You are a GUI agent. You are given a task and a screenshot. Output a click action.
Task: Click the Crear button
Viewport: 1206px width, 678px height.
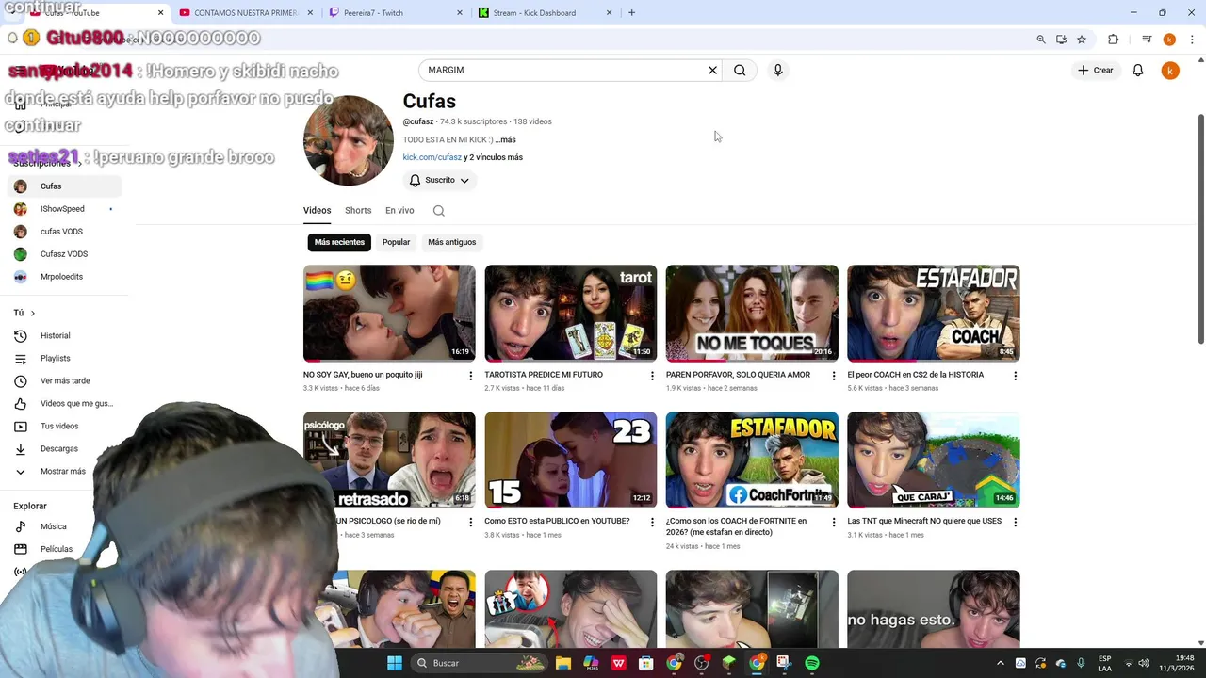point(1096,70)
